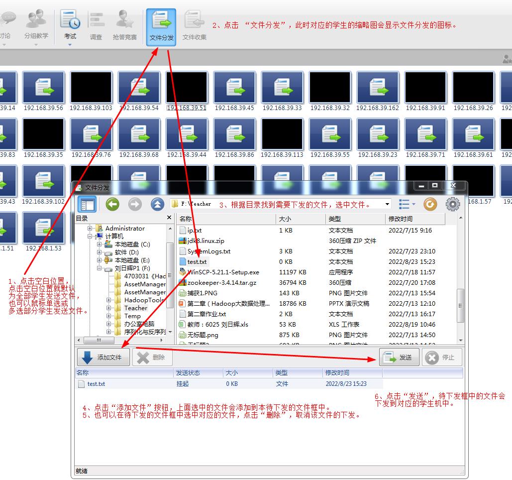Start the 考试 exam function
This screenshot has width=512, height=480.
70,25
